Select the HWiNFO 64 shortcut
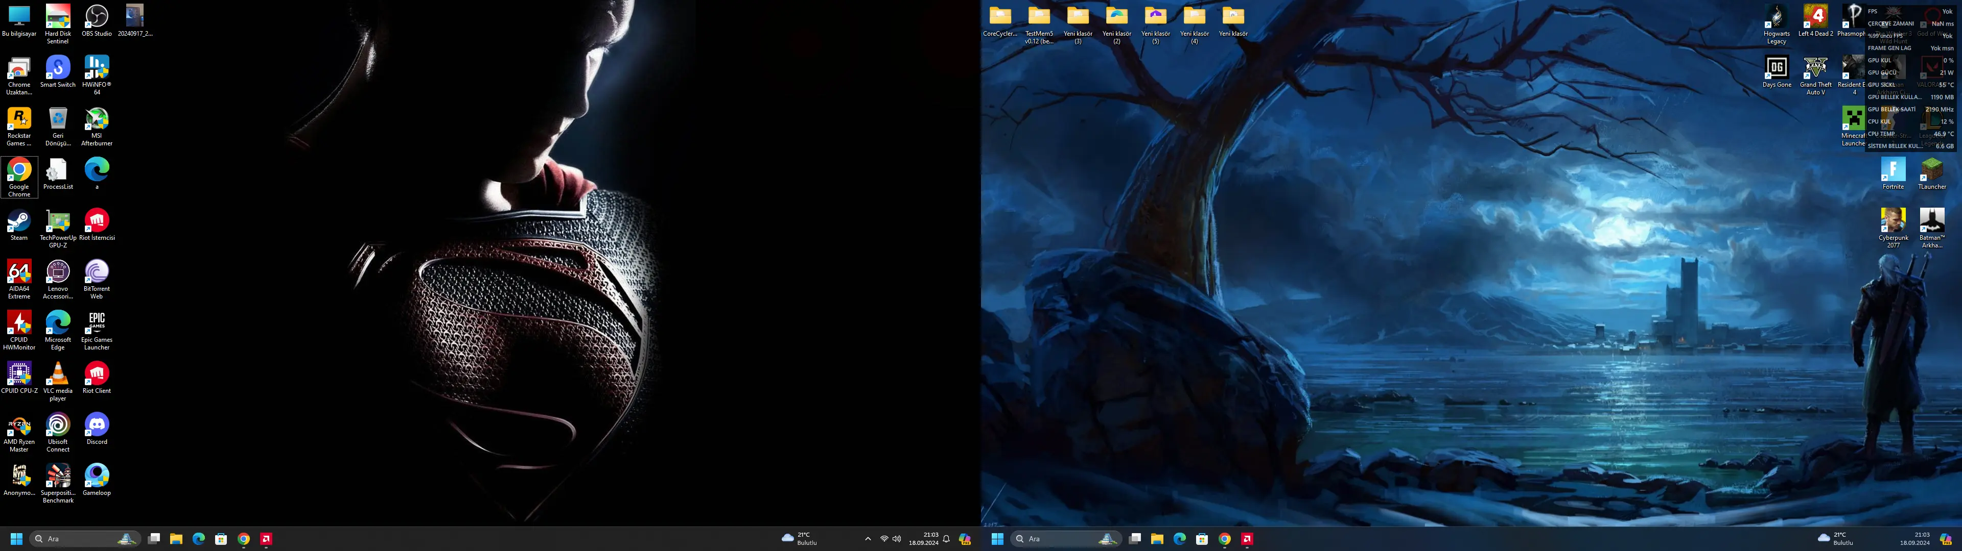The image size is (1962, 551). [97, 76]
